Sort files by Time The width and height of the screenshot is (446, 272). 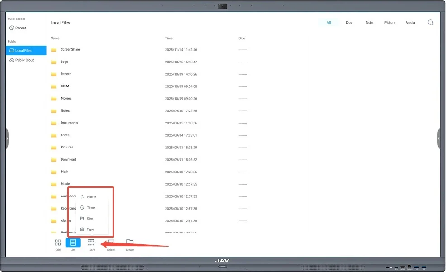pyautogui.click(x=90, y=207)
